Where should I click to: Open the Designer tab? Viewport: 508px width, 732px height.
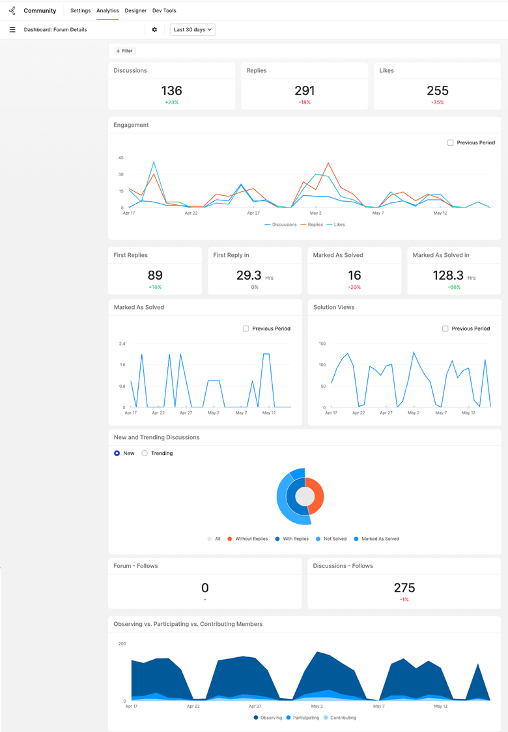(135, 10)
